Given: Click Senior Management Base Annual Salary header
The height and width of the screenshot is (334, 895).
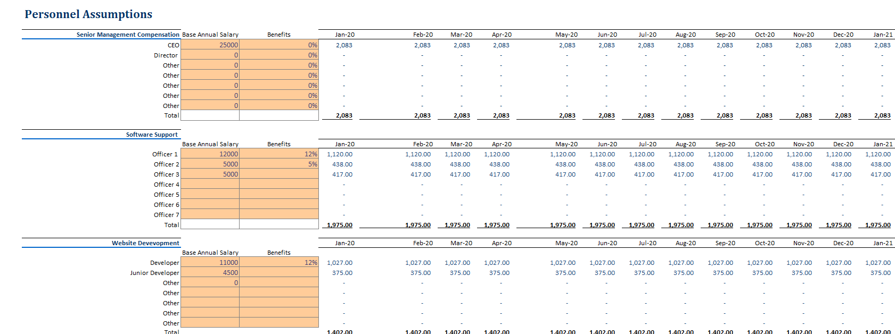Looking at the screenshot, I should [210, 35].
